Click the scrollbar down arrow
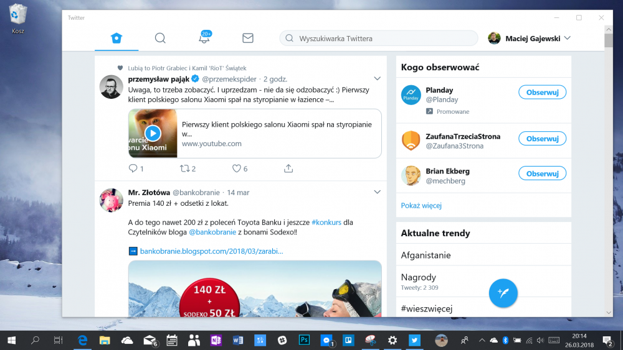The width and height of the screenshot is (623, 350). pos(608,313)
